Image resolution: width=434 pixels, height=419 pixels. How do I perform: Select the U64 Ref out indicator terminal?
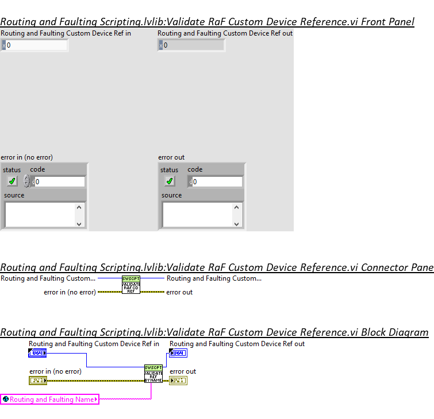(178, 353)
